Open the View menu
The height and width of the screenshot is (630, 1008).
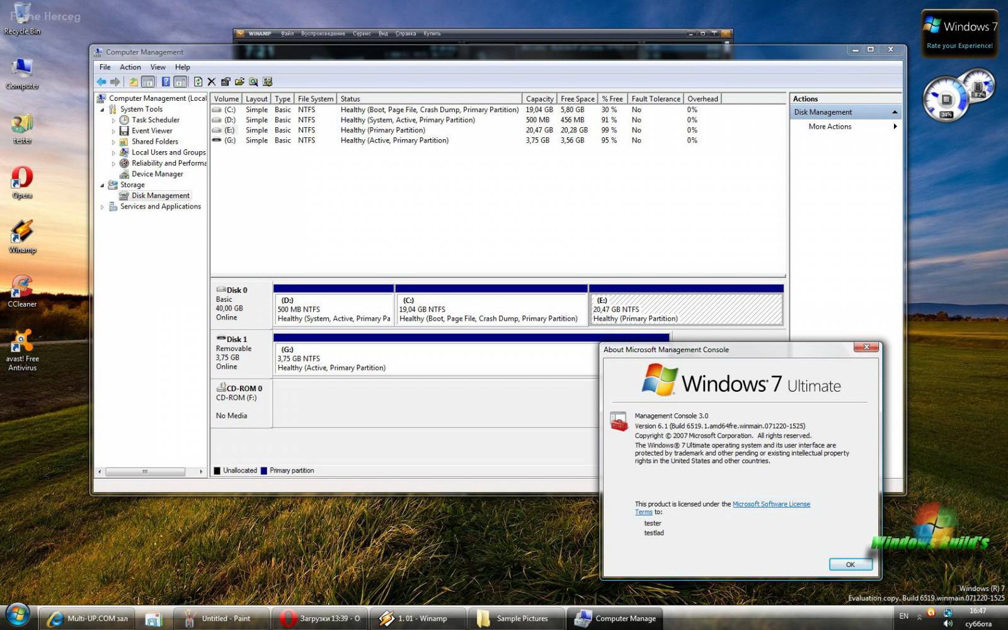158,67
